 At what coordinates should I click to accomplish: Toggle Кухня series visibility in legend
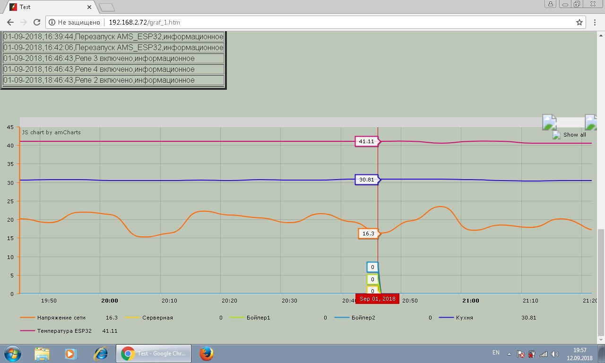(464, 318)
